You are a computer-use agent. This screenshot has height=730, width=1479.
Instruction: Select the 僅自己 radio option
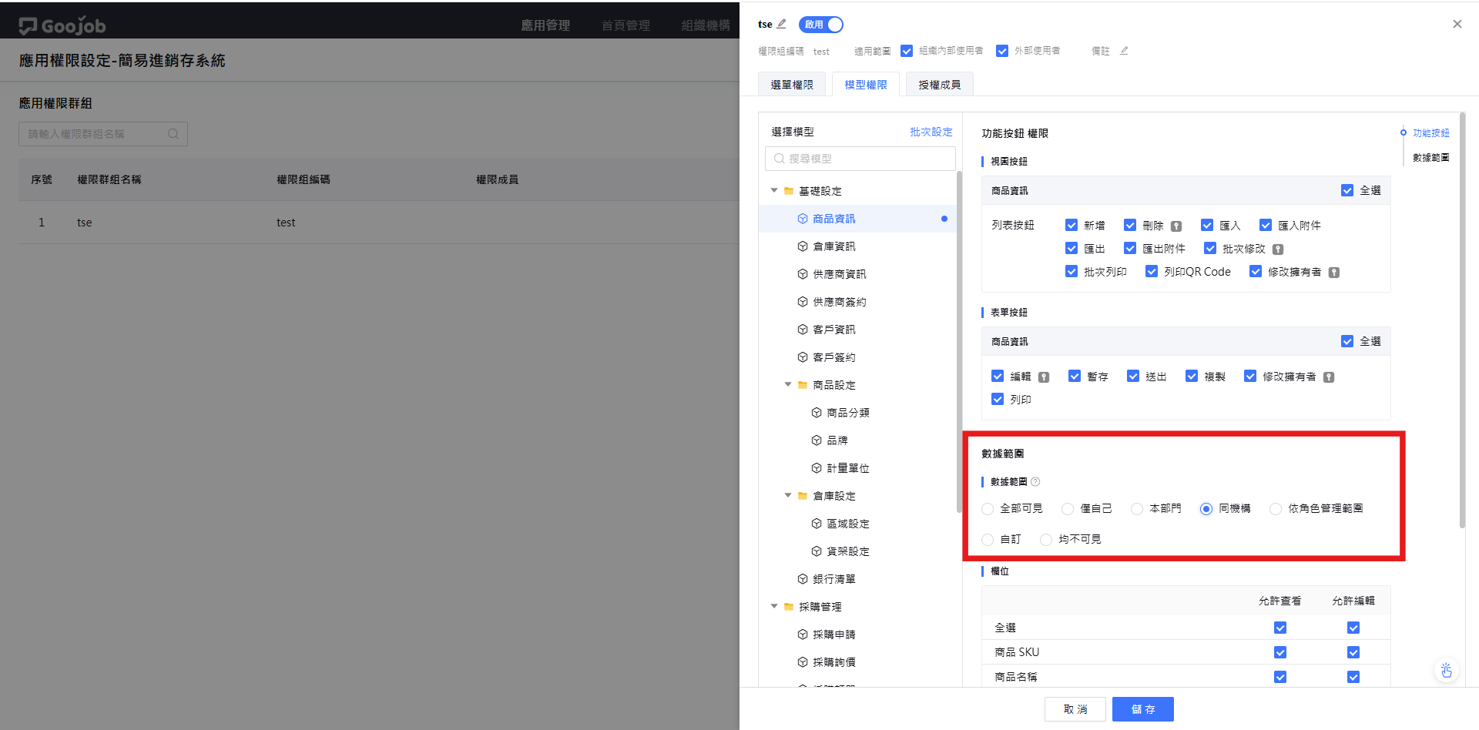(x=1068, y=509)
